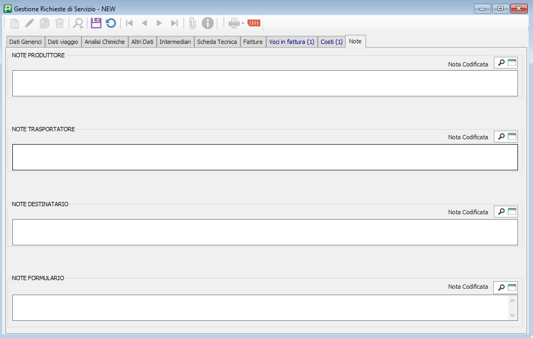Click inside the Note Produttore text box
Image resolution: width=533 pixels, height=338 pixels.
tap(265, 84)
